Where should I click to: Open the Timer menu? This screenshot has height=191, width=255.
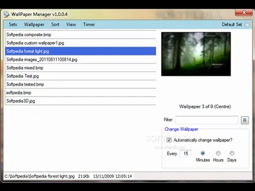pyautogui.click(x=89, y=24)
